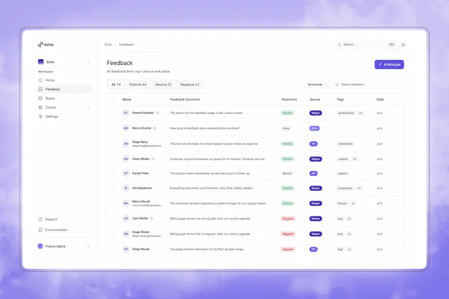The height and width of the screenshot is (299, 449).
Task: Click the compliment tag in Diego Berg's row
Action: [345, 144]
